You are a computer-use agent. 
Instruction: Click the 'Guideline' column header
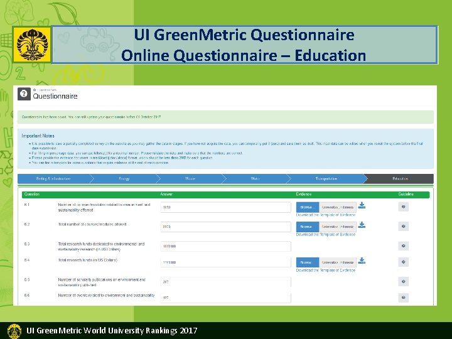(x=406, y=194)
